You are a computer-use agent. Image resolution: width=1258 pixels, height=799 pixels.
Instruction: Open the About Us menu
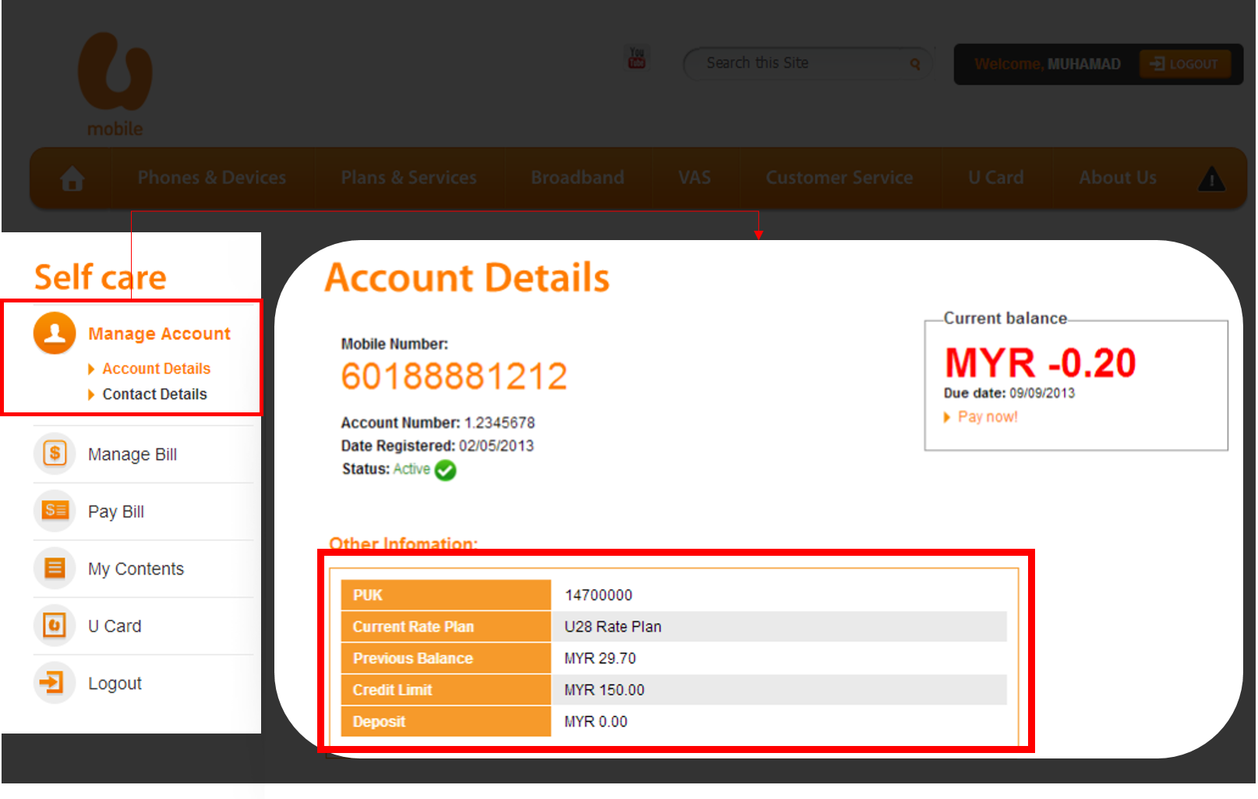point(1118,178)
